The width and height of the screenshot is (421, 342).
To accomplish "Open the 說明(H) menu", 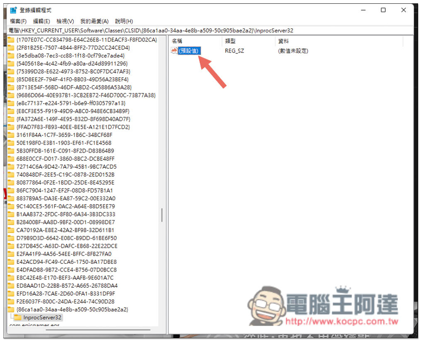I will click(124, 21).
